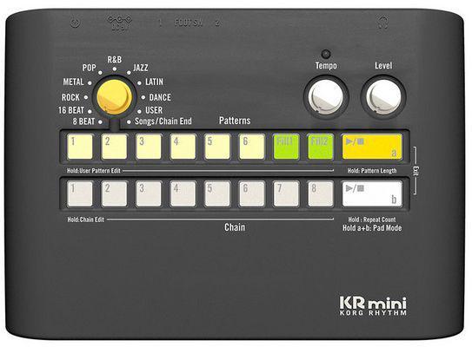Select Chain pad 5
The width and height of the screenshot is (472, 347).
(217, 193)
